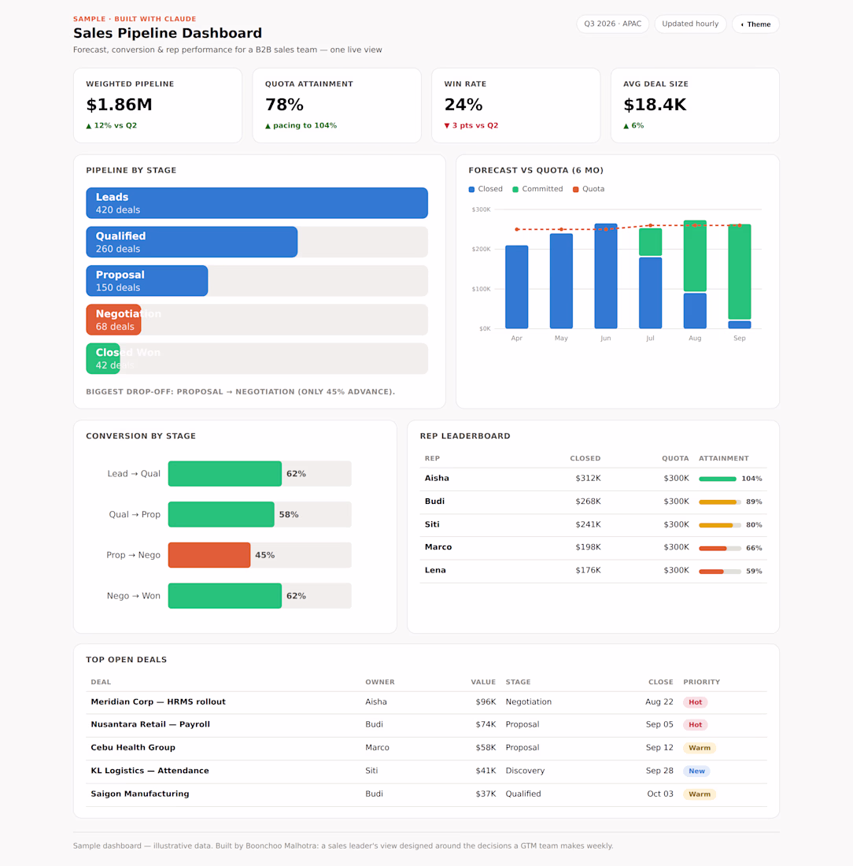Click the leaderboard QUOTA column header
853x866 pixels.
675,458
